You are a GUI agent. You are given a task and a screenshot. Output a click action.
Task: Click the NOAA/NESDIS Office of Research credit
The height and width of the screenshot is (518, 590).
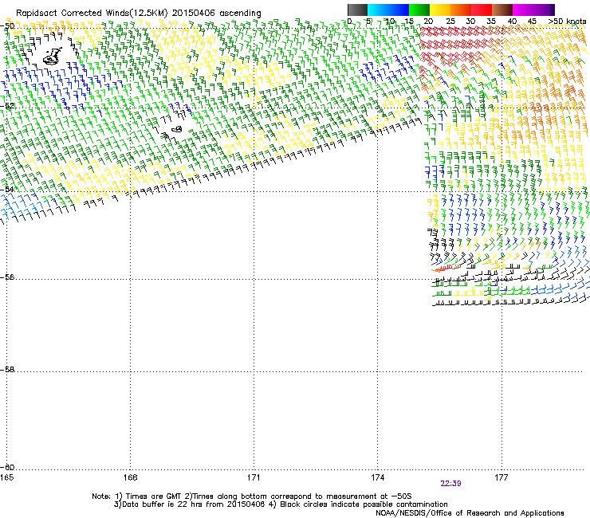pos(470,513)
